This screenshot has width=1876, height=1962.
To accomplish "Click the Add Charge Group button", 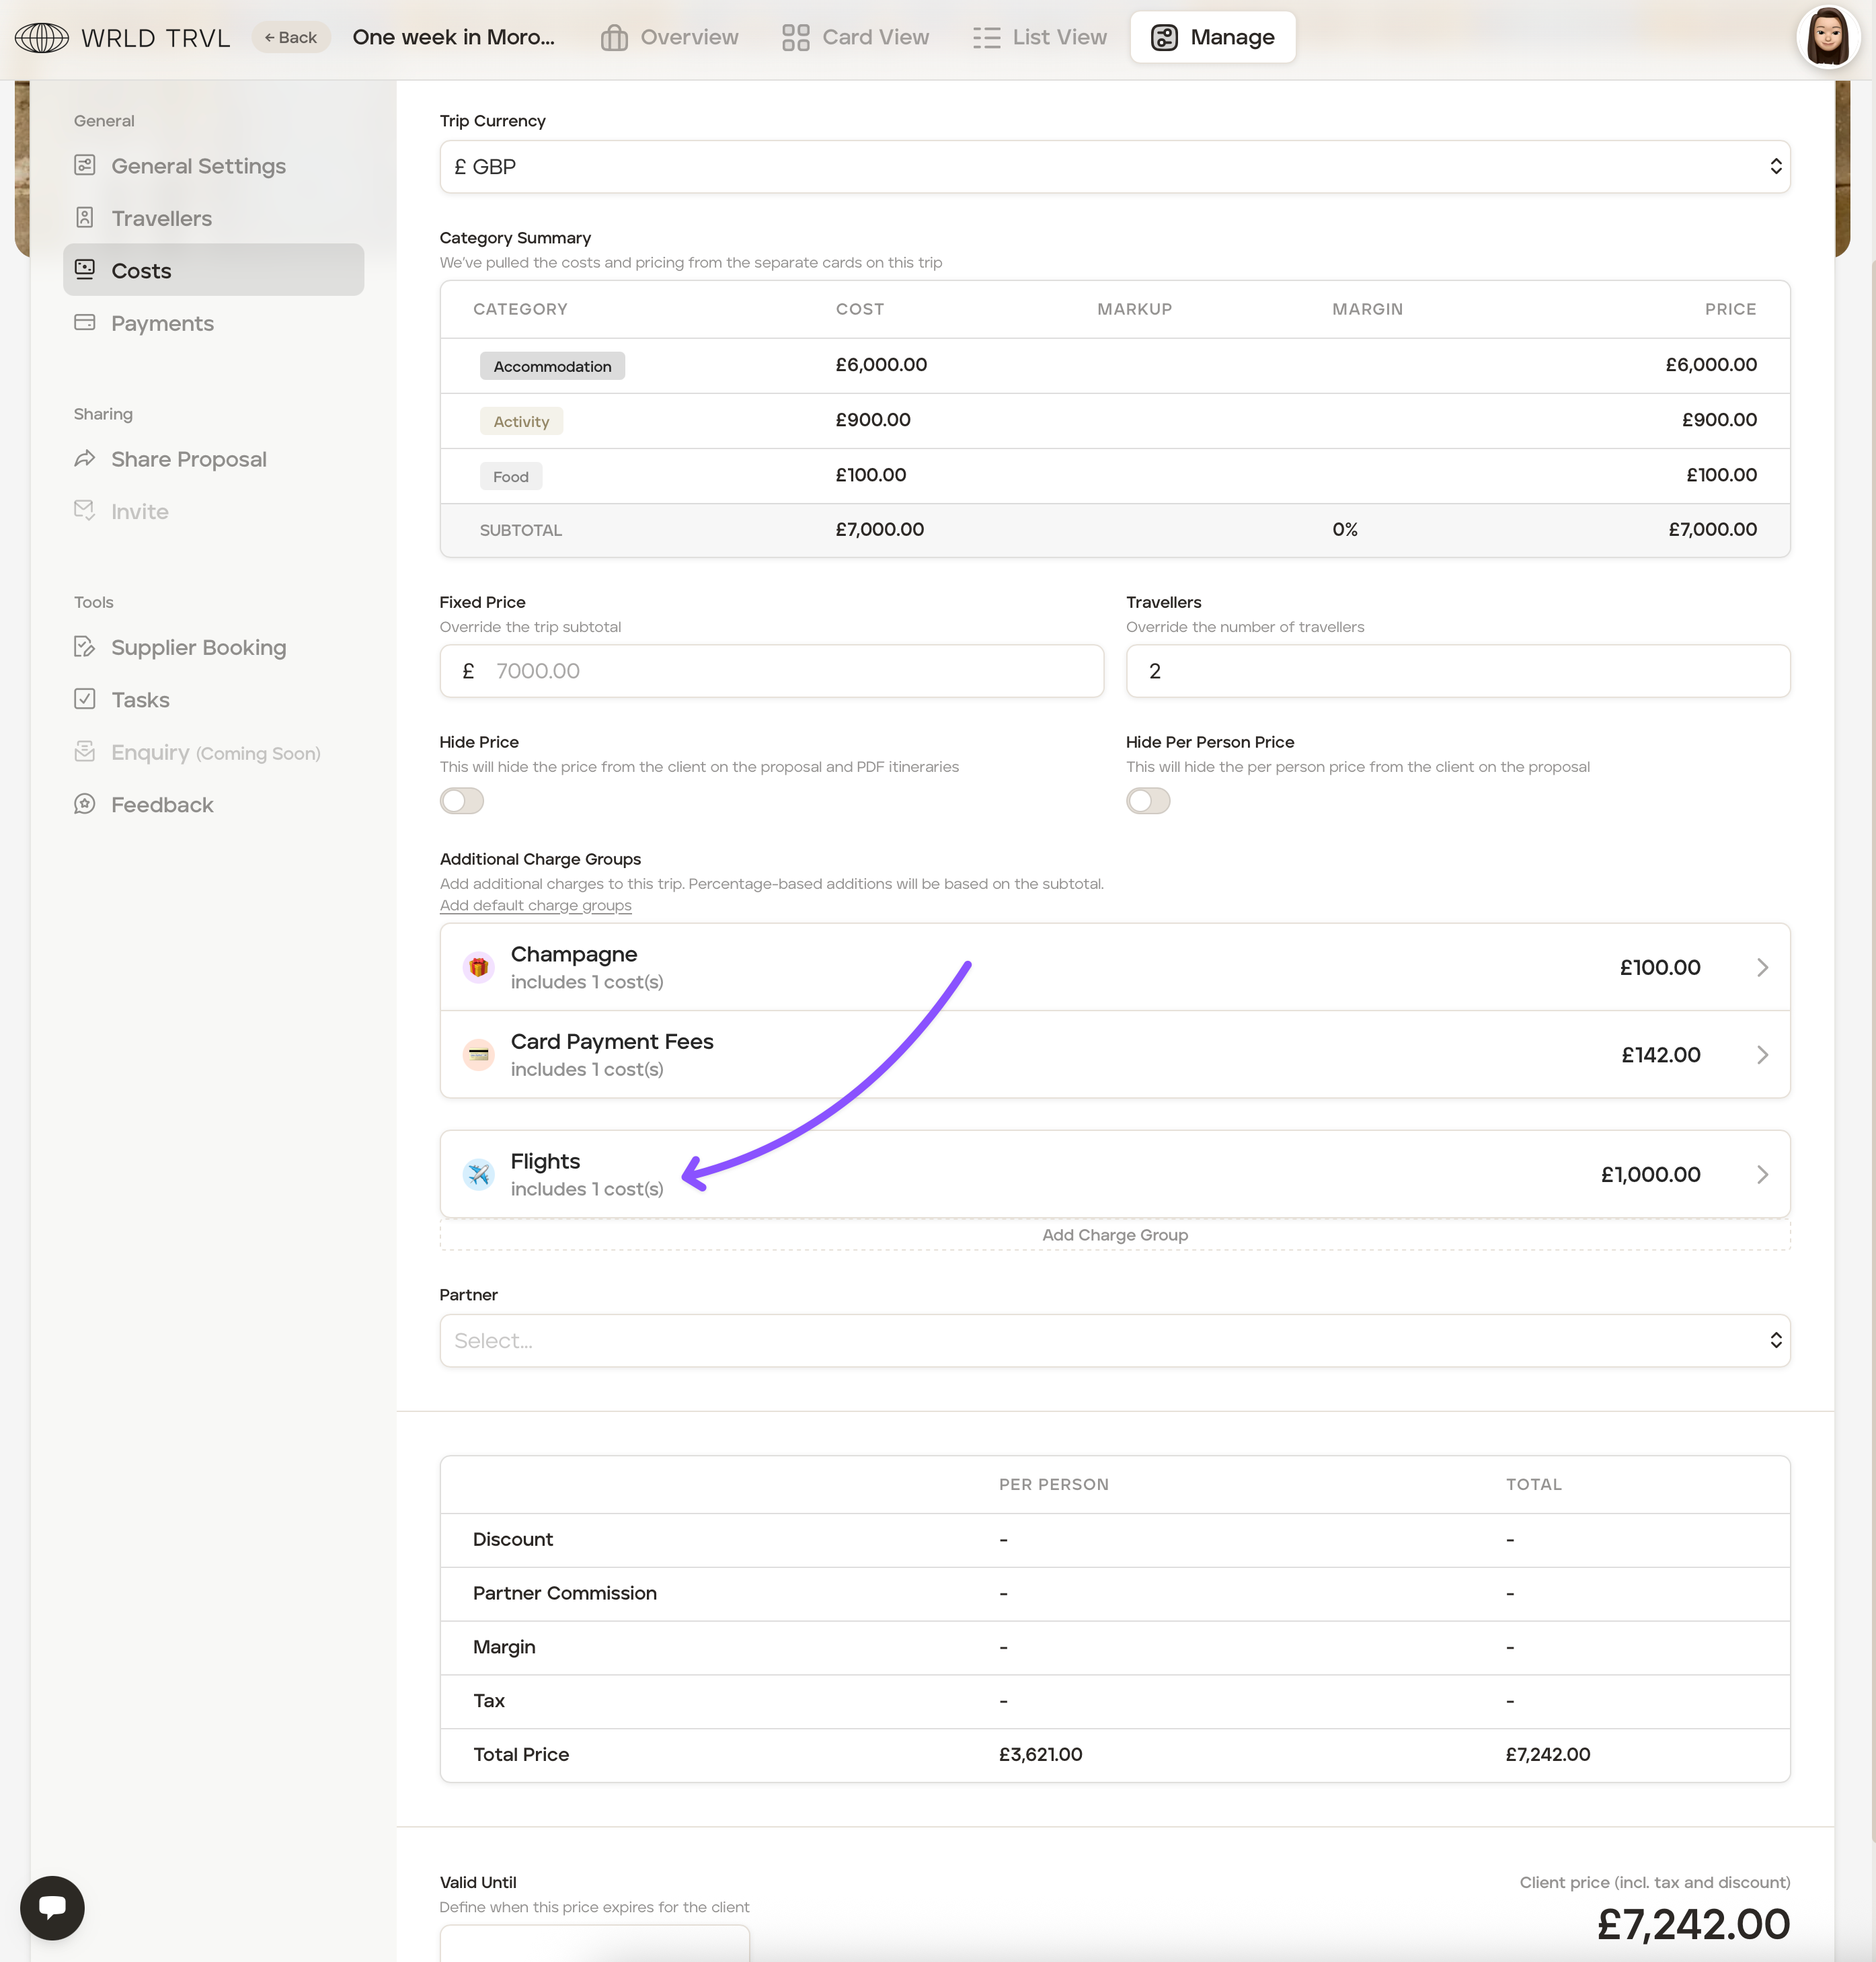I will point(1114,1235).
